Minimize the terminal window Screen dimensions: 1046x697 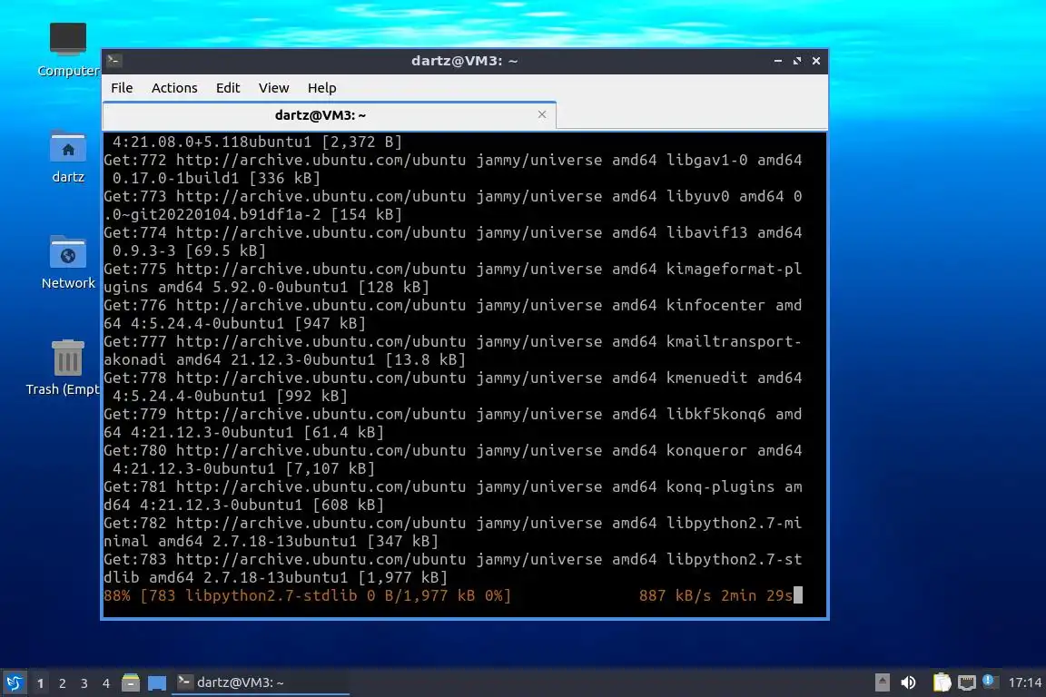pos(778,61)
